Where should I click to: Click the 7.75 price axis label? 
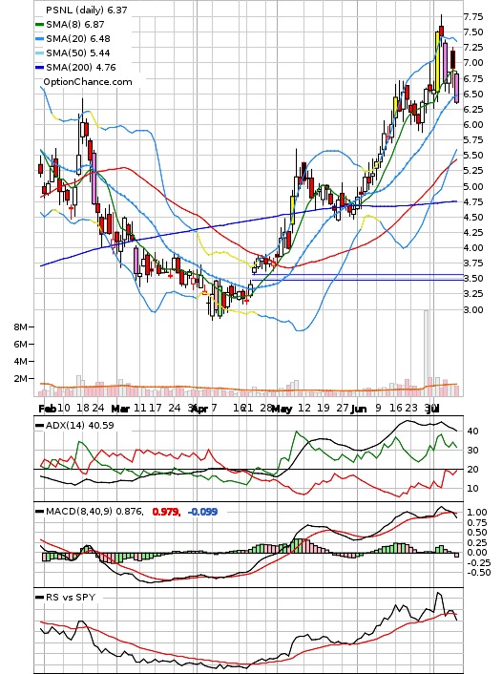click(472, 17)
